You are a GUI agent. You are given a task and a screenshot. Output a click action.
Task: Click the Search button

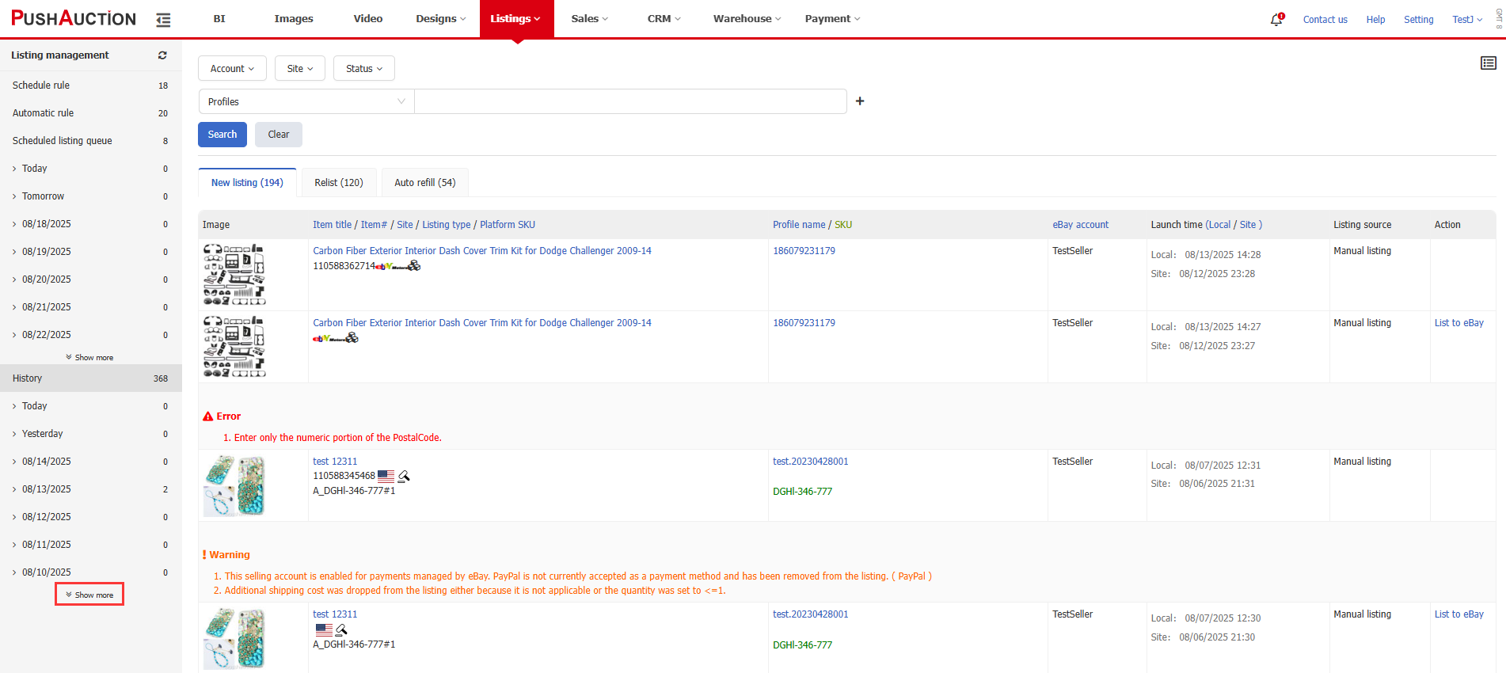(x=222, y=135)
